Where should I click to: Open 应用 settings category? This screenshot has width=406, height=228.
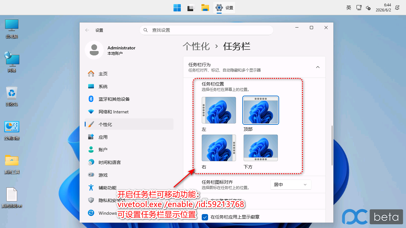point(129,137)
